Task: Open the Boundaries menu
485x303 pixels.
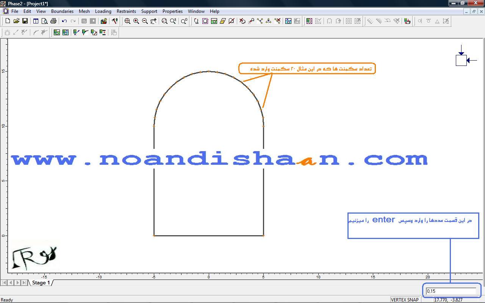Action: tap(62, 11)
